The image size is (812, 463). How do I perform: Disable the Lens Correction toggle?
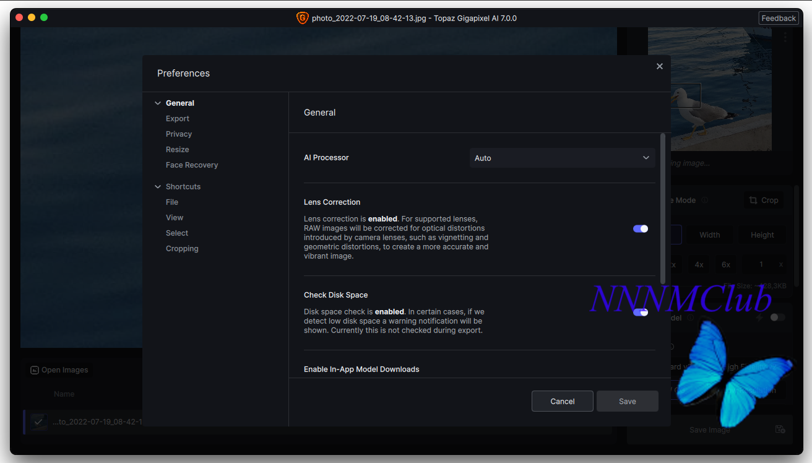click(640, 228)
